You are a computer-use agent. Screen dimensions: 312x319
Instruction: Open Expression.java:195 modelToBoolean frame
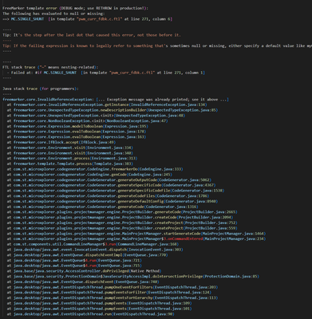pyautogui.click(x=77, y=126)
